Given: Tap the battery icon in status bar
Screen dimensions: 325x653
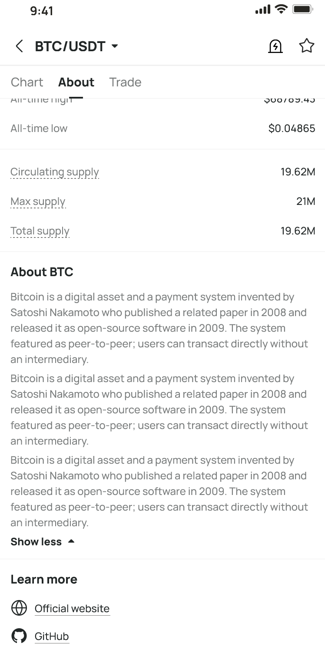Looking at the screenshot, I should 303,9.
